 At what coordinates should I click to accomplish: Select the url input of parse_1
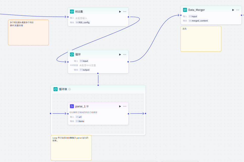click(79, 117)
